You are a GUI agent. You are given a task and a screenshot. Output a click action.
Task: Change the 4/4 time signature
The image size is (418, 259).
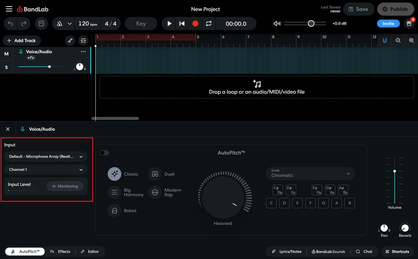point(111,24)
